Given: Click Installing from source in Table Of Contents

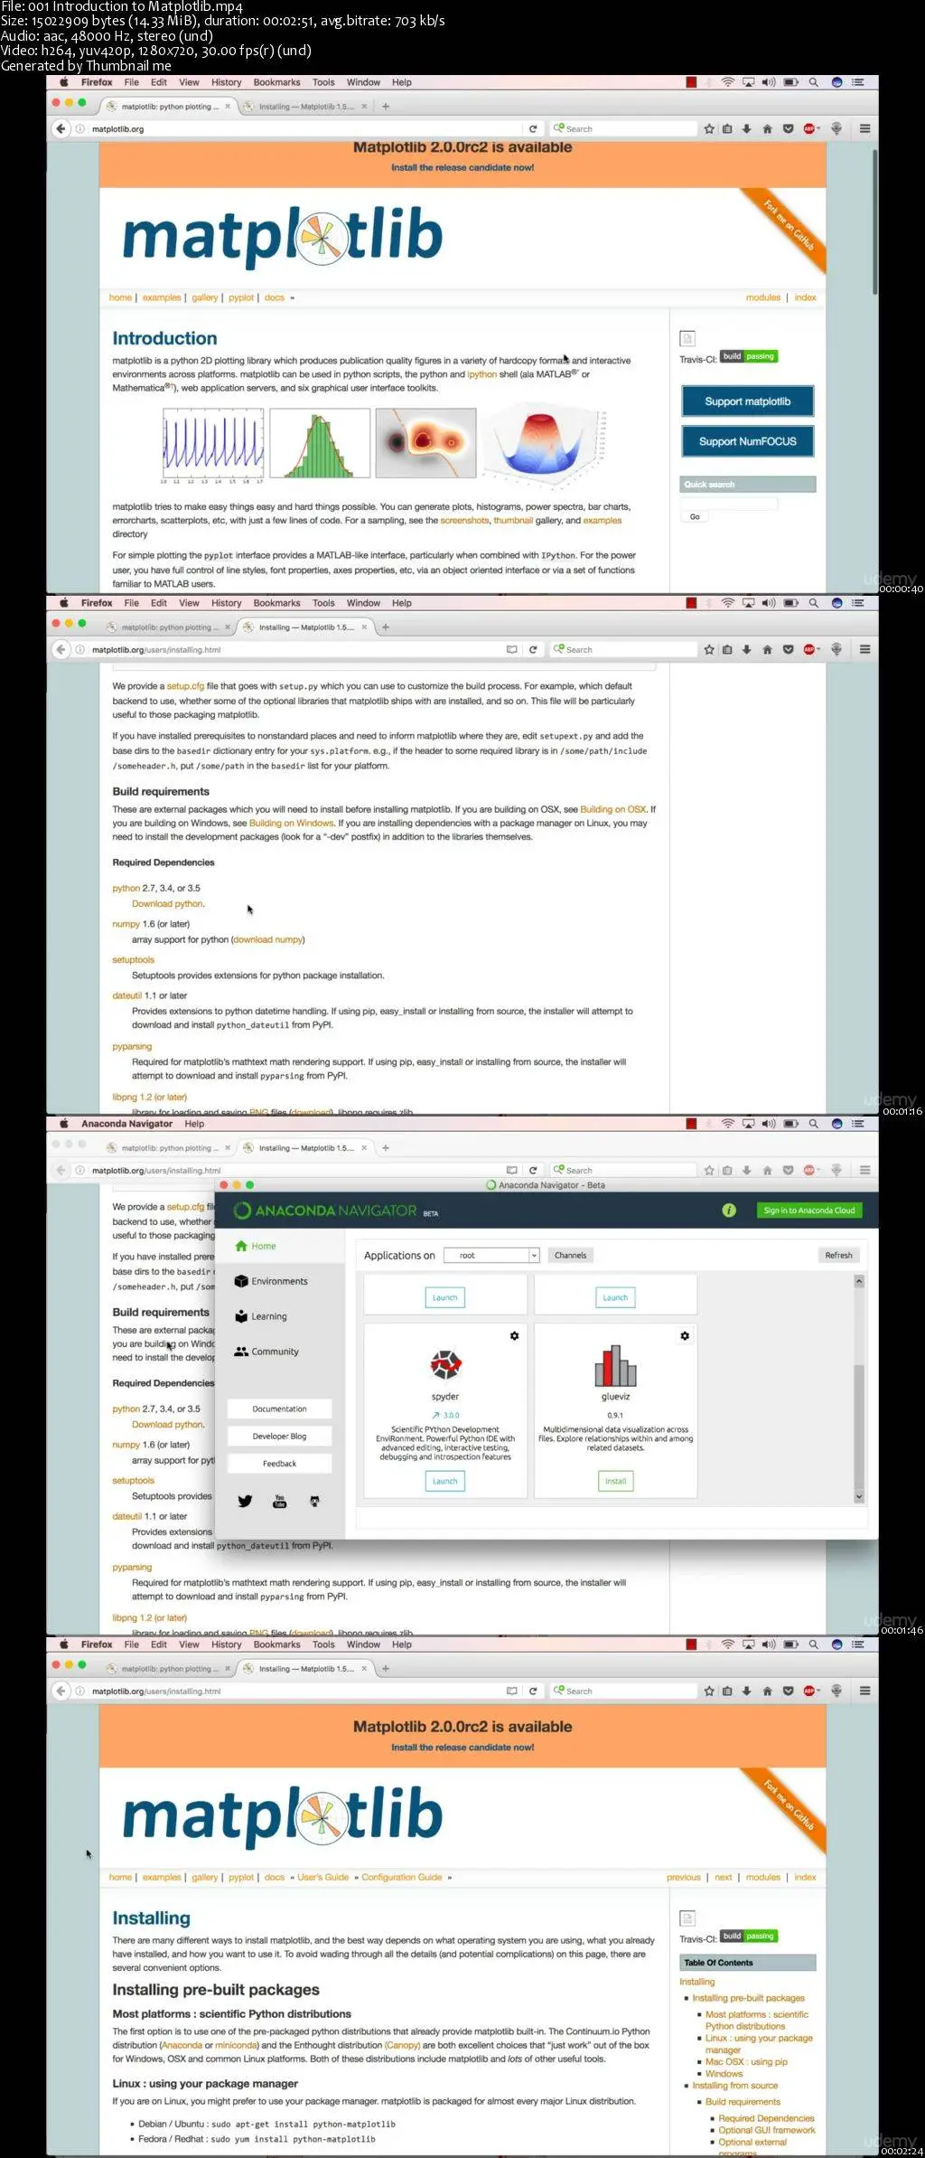Looking at the screenshot, I should tap(735, 2085).
